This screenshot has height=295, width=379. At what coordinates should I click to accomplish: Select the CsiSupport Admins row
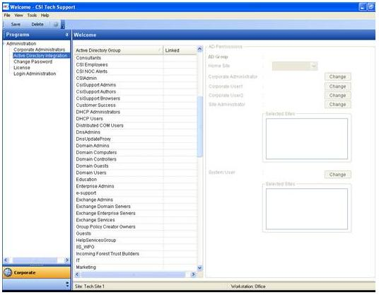click(136, 85)
